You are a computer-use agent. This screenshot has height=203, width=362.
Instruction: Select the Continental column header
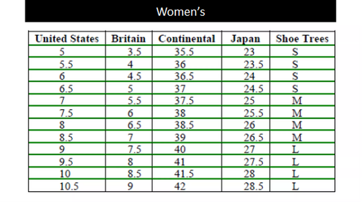pyautogui.click(x=187, y=39)
